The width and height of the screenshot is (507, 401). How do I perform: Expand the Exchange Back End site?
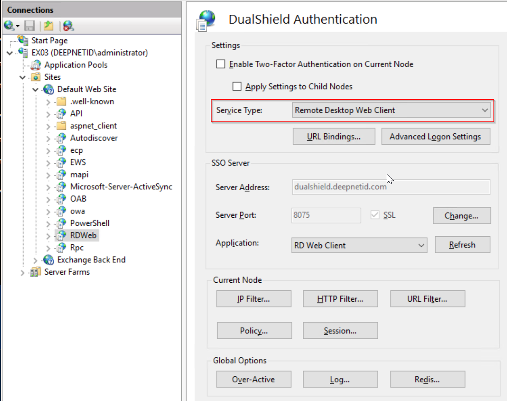(x=35, y=260)
